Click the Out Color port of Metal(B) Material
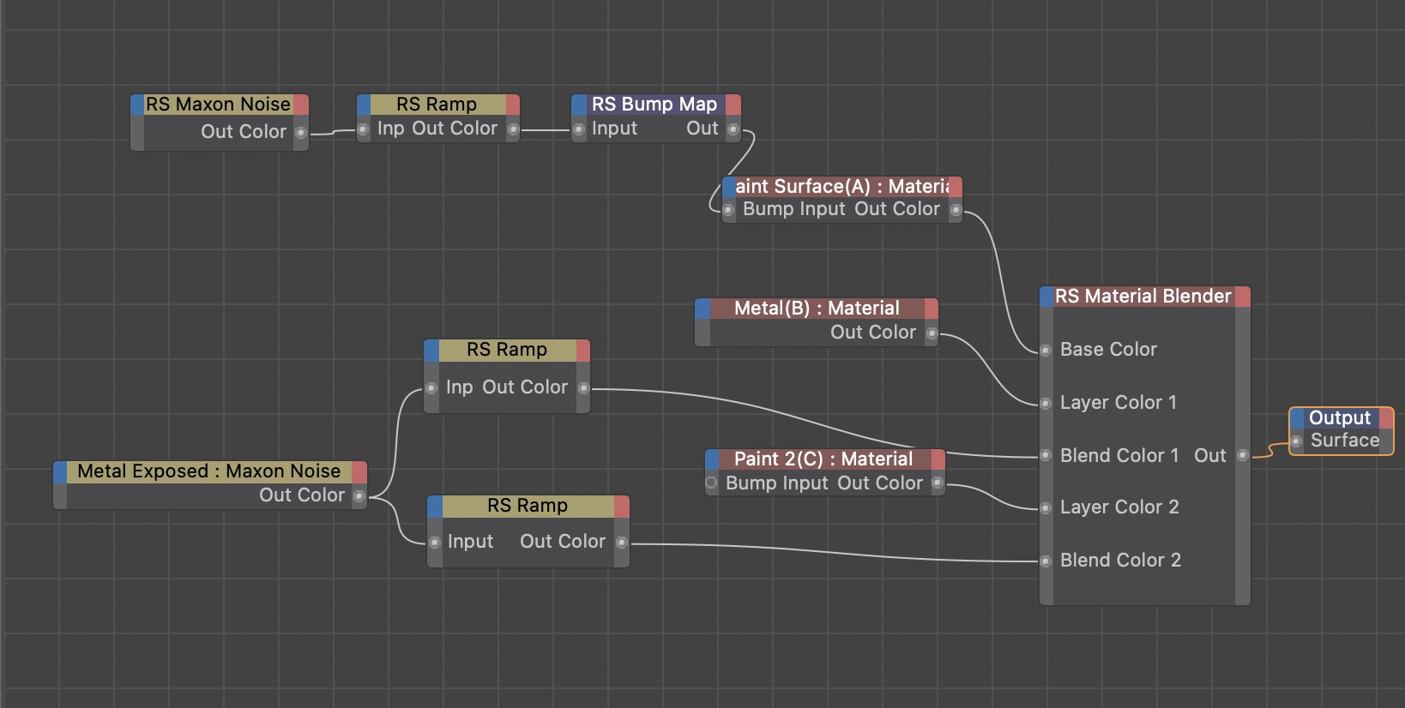 (x=932, y=333)
